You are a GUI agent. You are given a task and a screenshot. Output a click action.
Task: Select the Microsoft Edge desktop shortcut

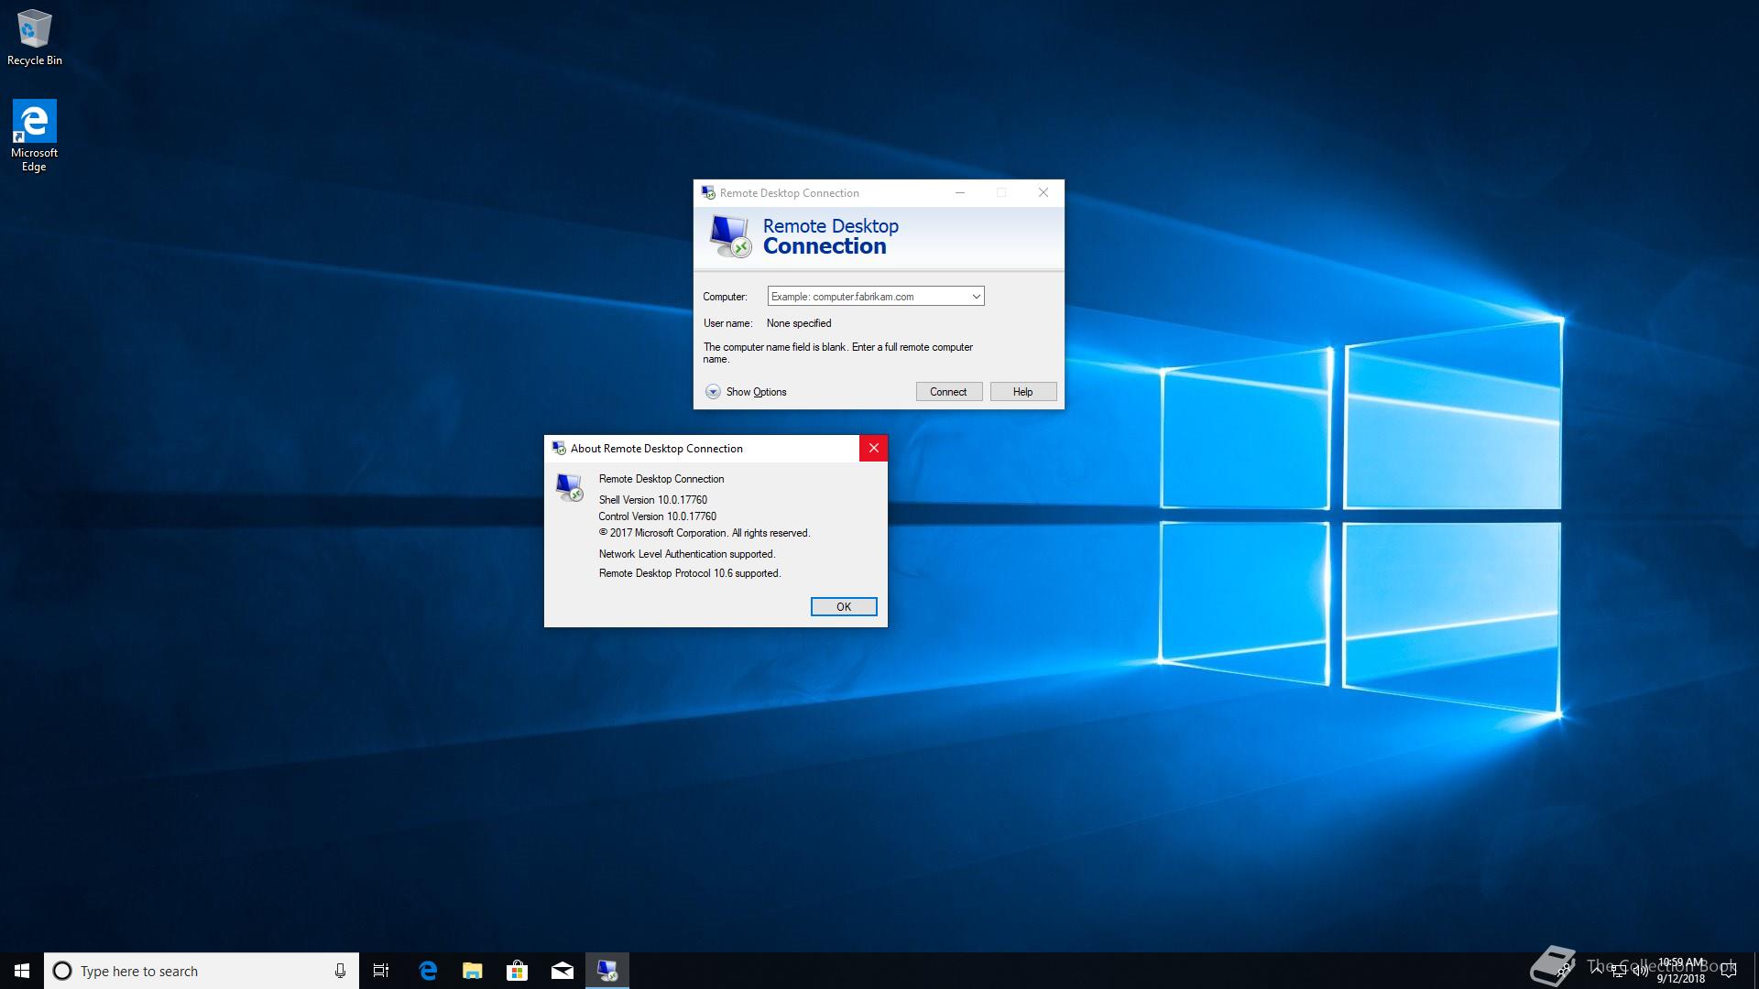point(34,136)
